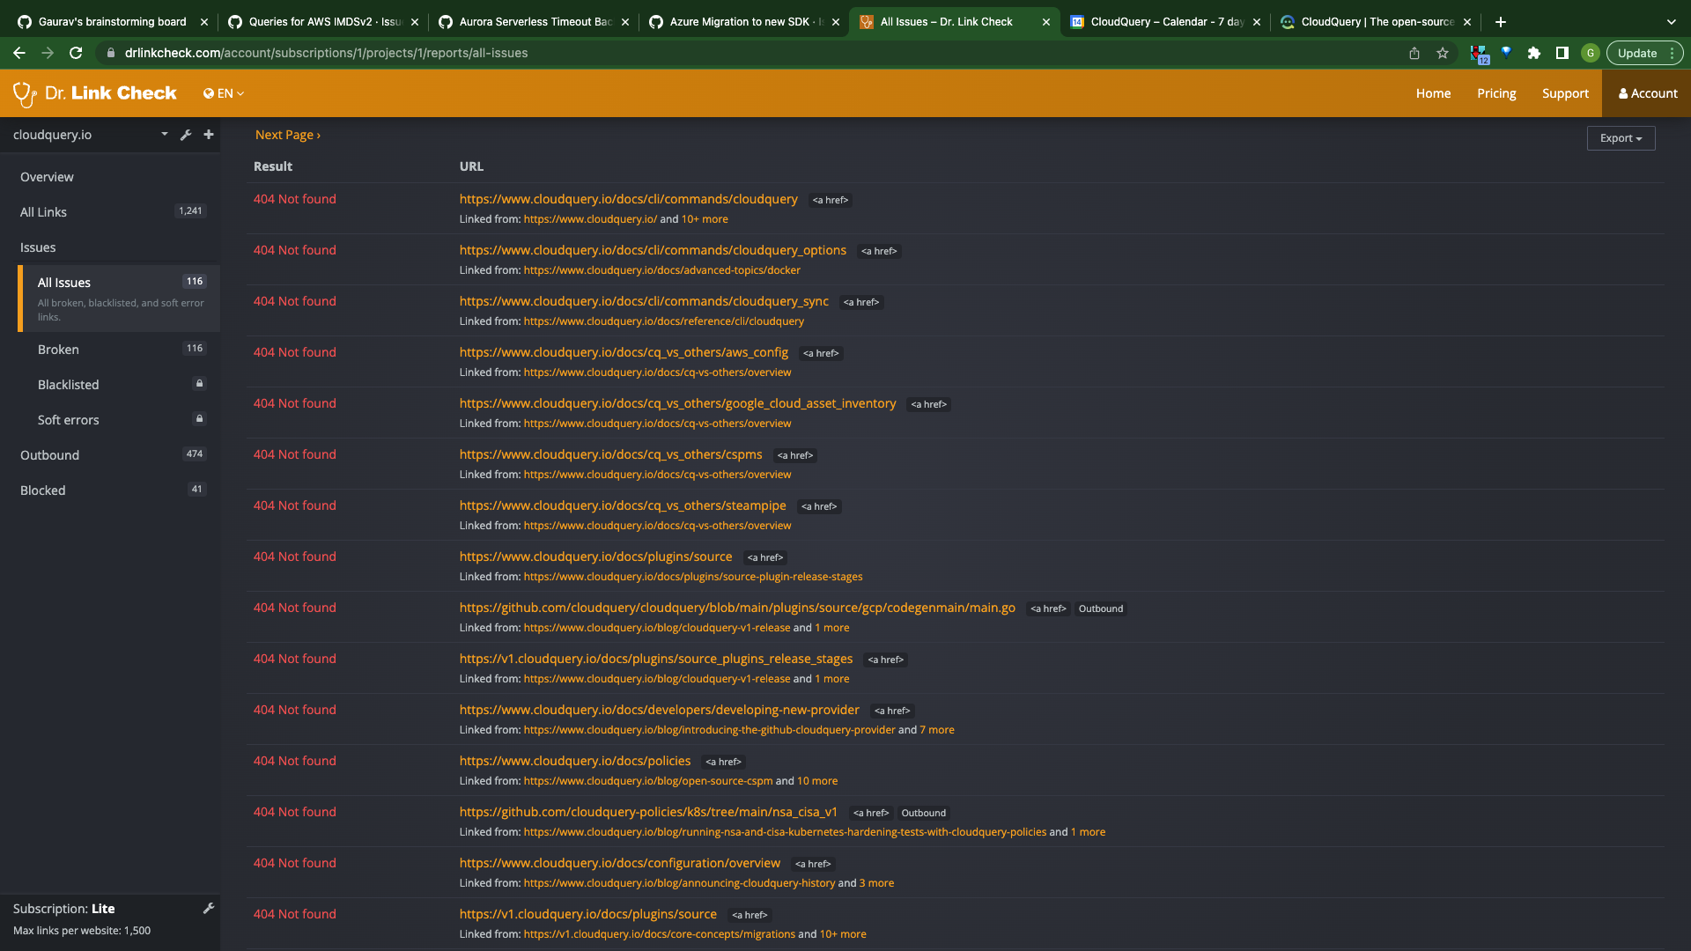
Task: Bookmark the page with the star icon
Action: [x=1443, y=53]
